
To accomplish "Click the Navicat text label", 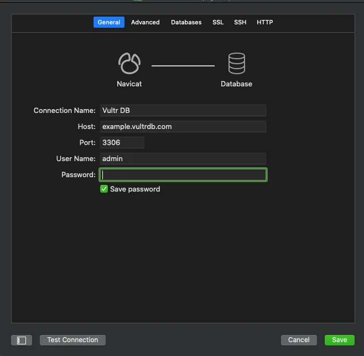I will pos(129,84).
